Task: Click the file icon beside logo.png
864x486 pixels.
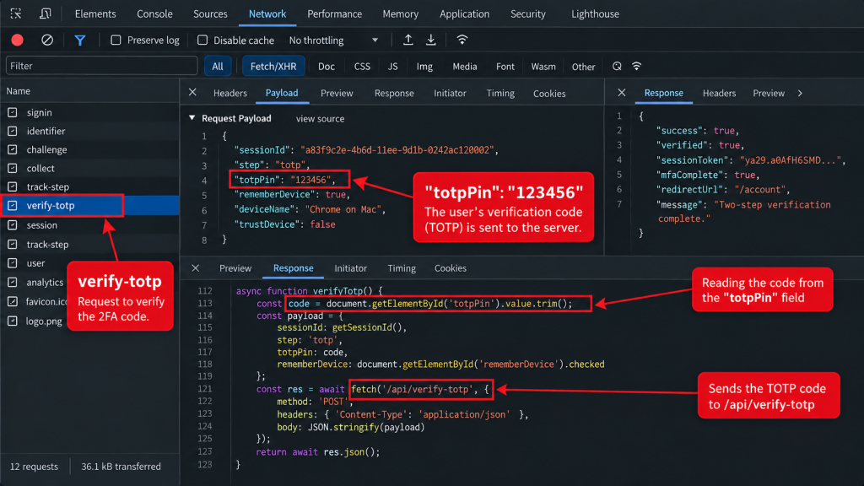Action: (x=13, y=321)
